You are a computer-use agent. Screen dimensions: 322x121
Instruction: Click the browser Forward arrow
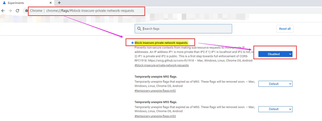tap(10, 11)
